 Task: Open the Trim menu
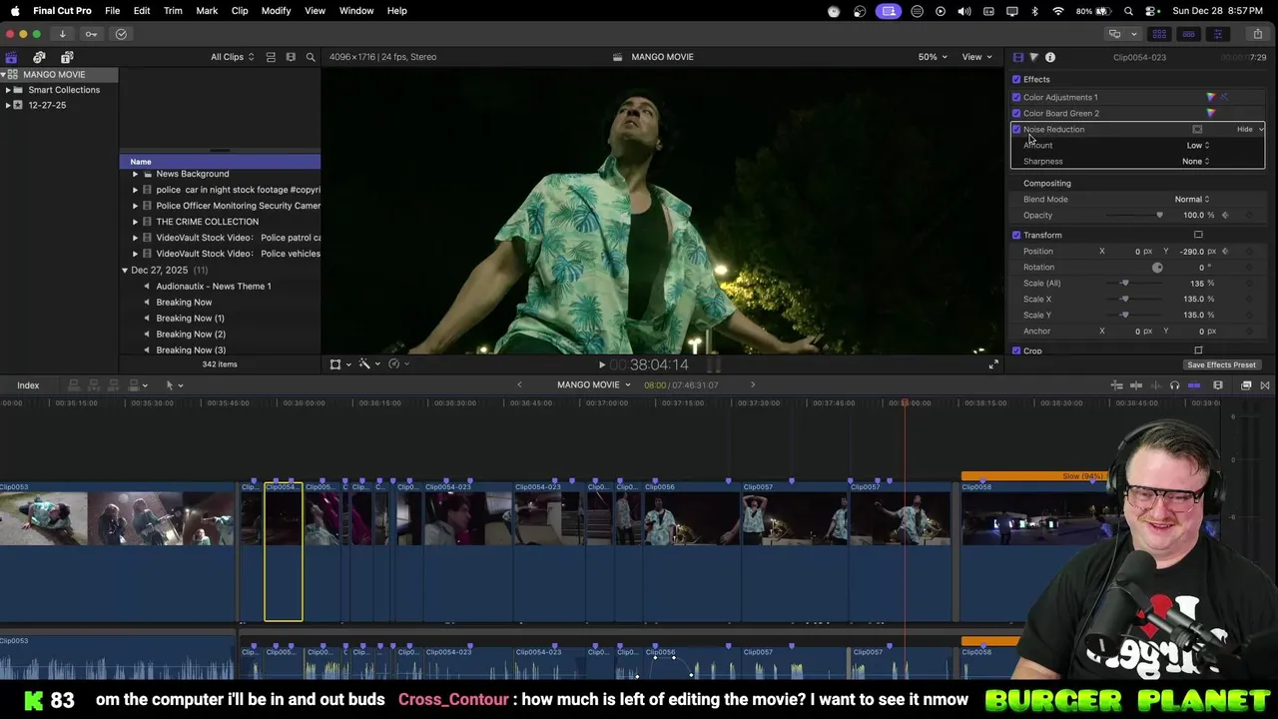173,11
